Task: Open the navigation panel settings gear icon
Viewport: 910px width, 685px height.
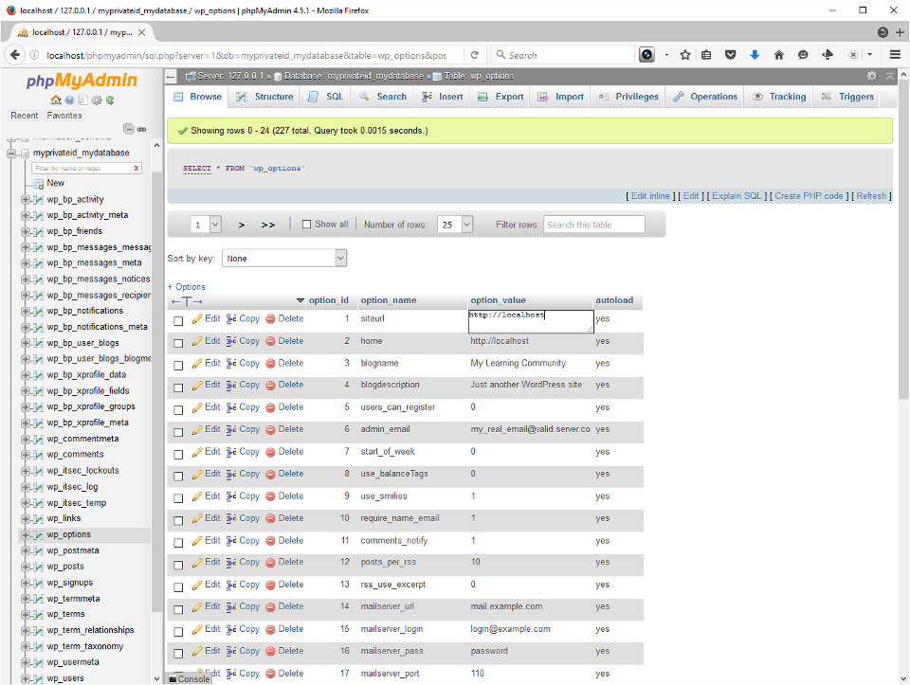Action: click(97, 99)
